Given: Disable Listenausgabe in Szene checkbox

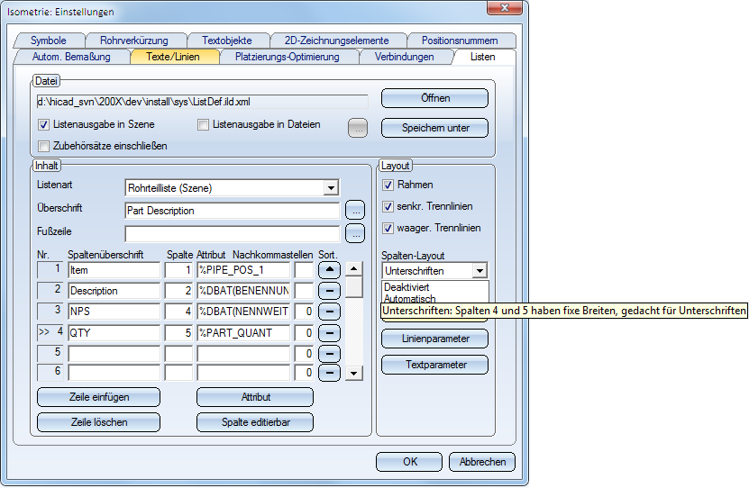Looking at the screenshot, I should [44, 125].
